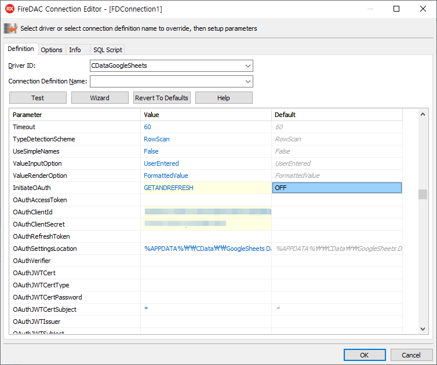Viewport: 437px width, 365px height.
Task: Select the Definition tab
Action: click(21, 49)
